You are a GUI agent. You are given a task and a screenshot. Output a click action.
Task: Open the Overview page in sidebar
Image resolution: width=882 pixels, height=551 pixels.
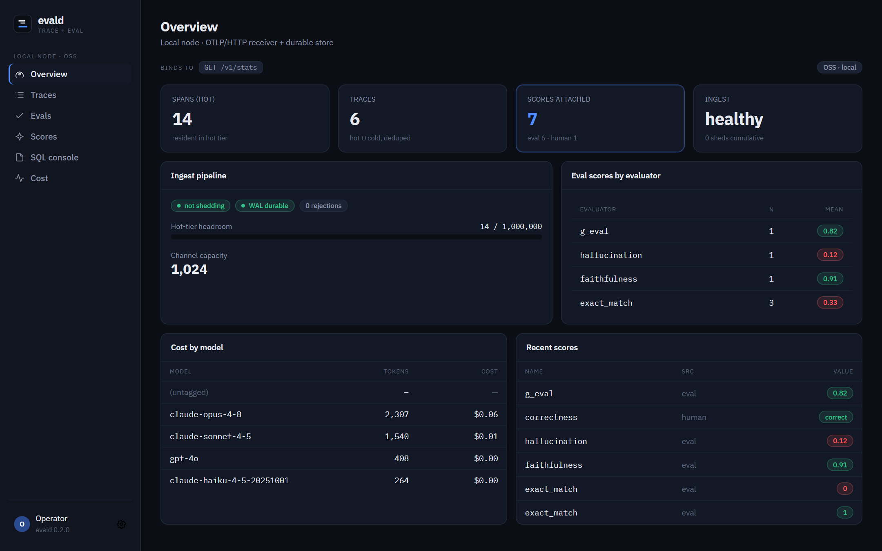pyautogui.click(x=70, y=74)
